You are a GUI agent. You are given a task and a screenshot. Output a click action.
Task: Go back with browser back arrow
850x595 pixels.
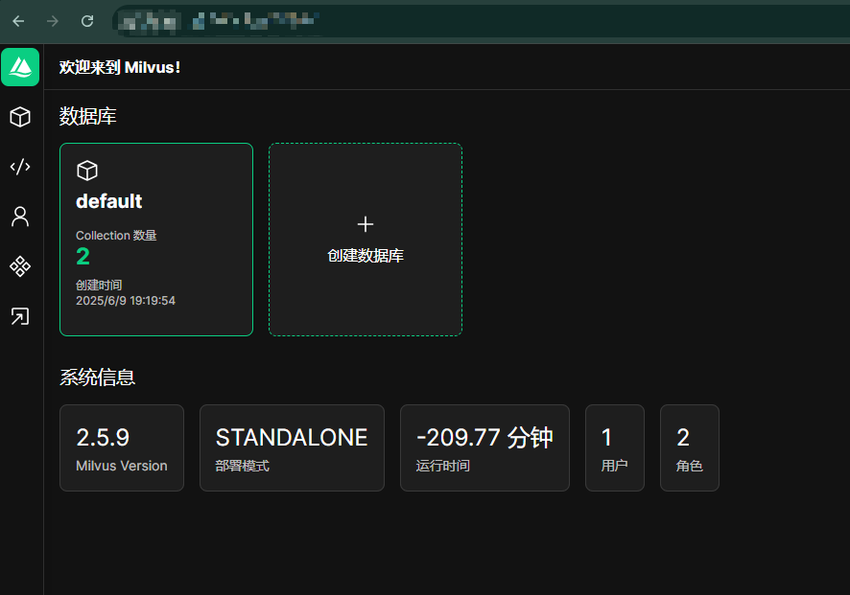(18, 21)
